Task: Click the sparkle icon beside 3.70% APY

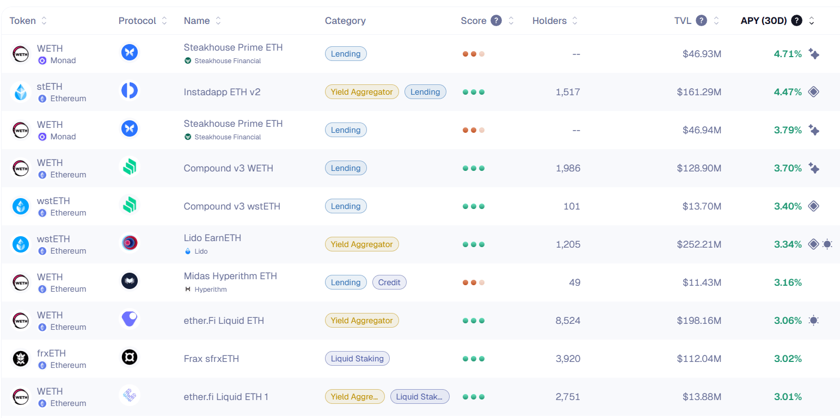Action: [814, 168]
